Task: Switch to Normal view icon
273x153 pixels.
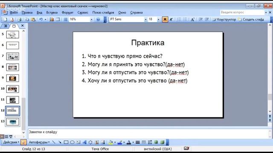Action: pyautogui.click(x=2, y=136)
